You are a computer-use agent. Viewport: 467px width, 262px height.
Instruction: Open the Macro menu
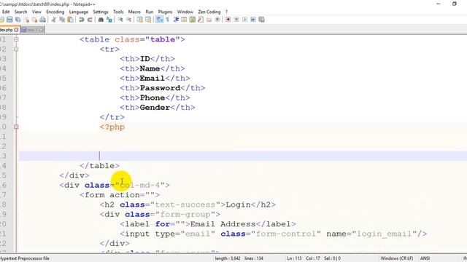pos(134,12)
